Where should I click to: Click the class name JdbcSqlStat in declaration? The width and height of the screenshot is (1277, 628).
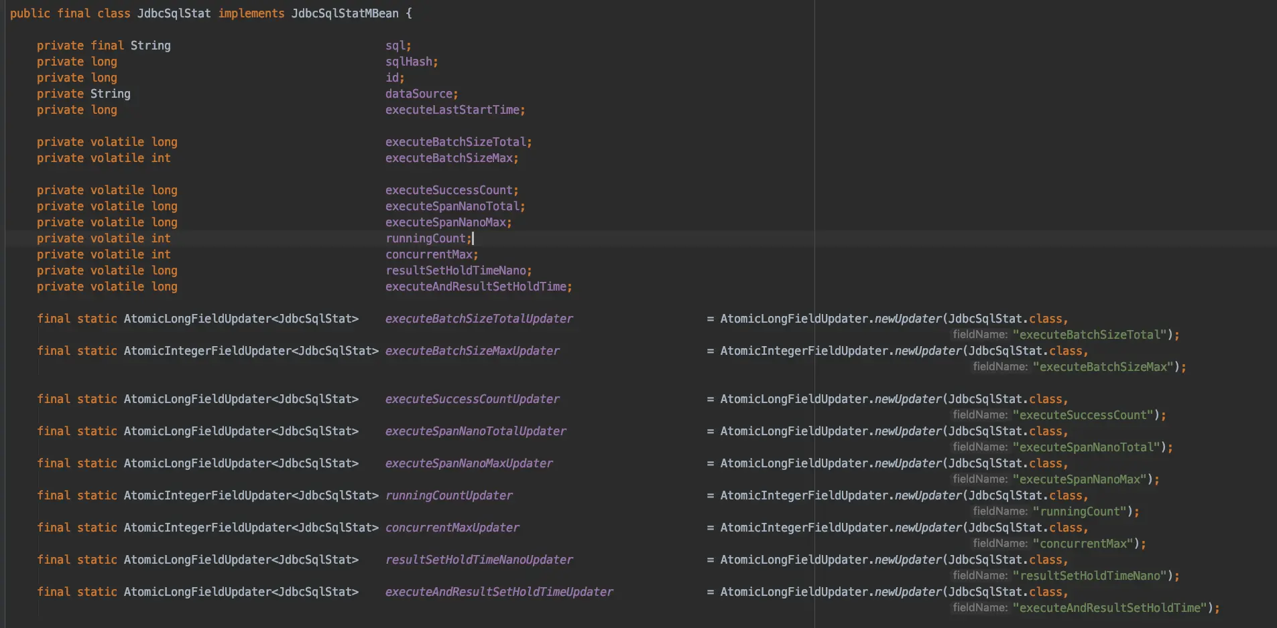pos(174,13)
